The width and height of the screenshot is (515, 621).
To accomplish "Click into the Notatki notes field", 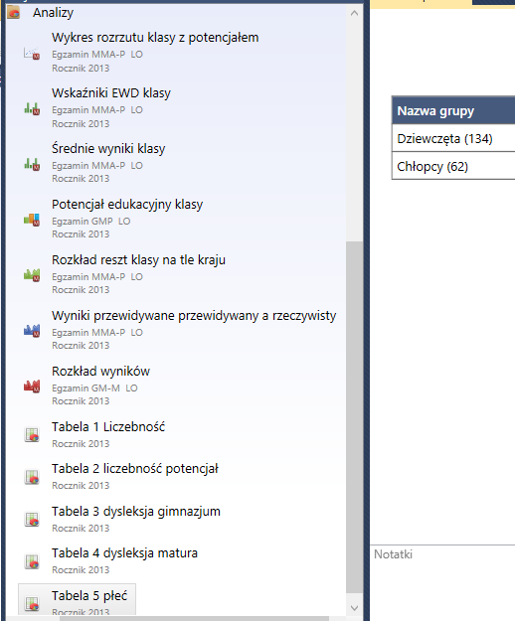I will pos(442,582).
